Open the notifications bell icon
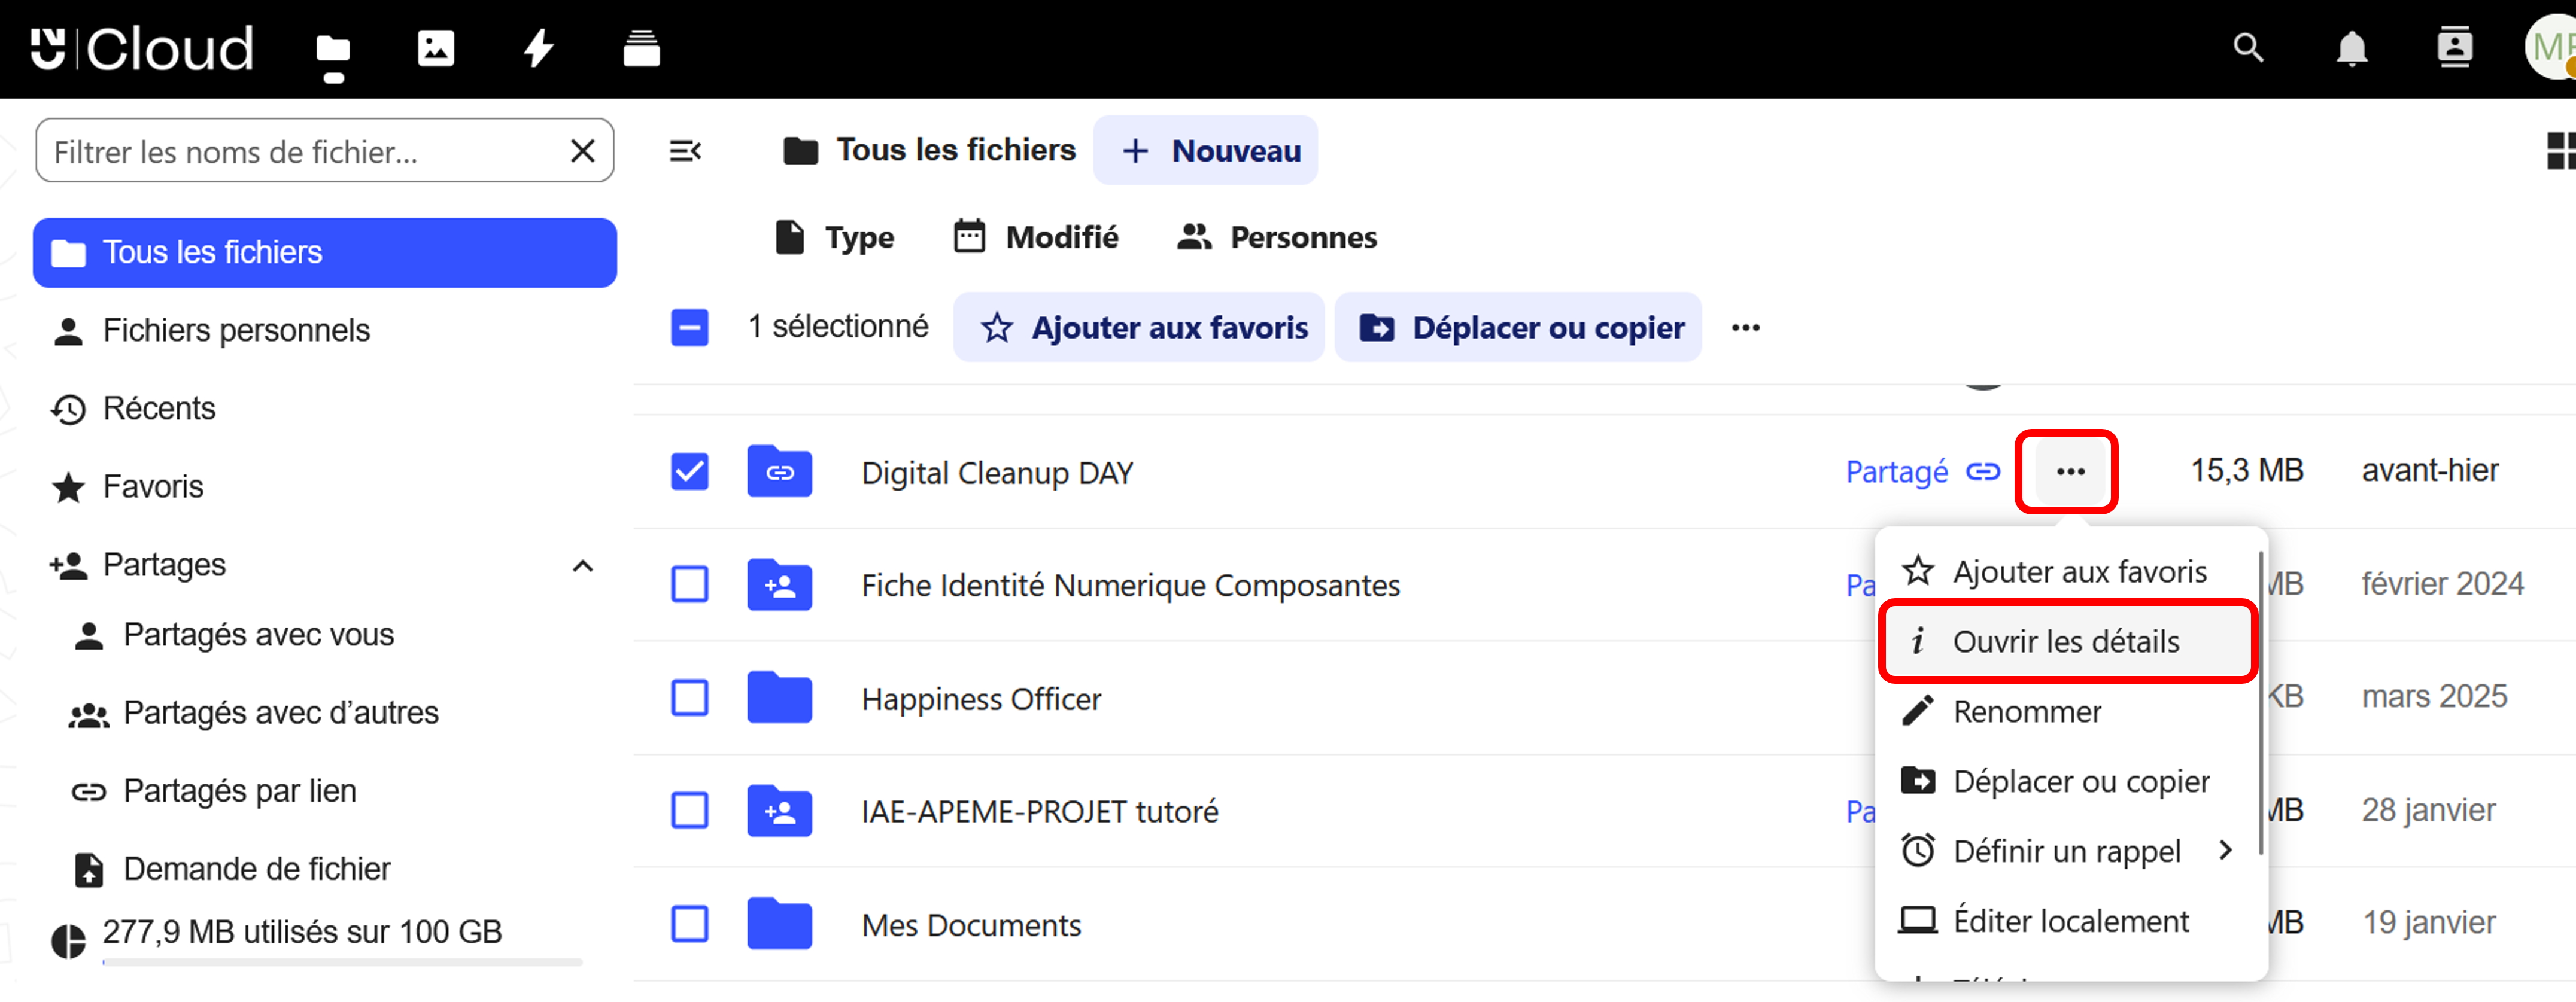 coord(2352,48)
